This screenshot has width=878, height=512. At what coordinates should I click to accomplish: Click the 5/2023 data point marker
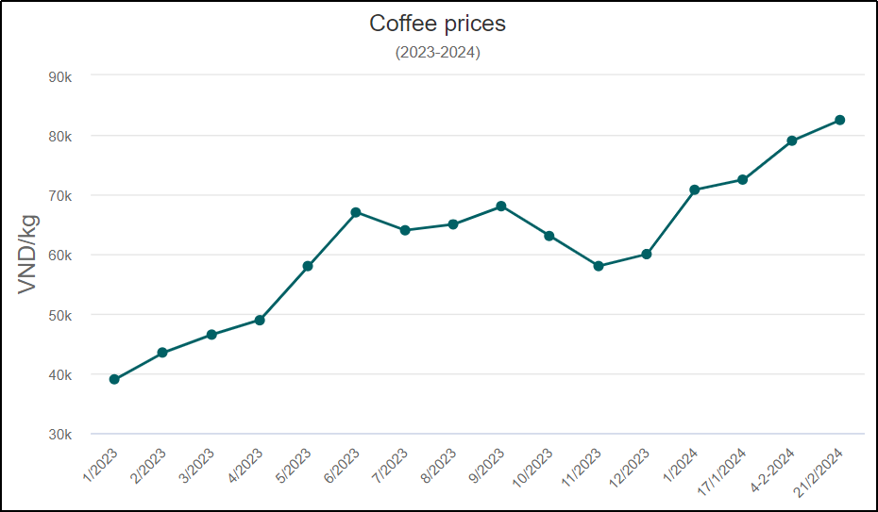tap(308, 266)
